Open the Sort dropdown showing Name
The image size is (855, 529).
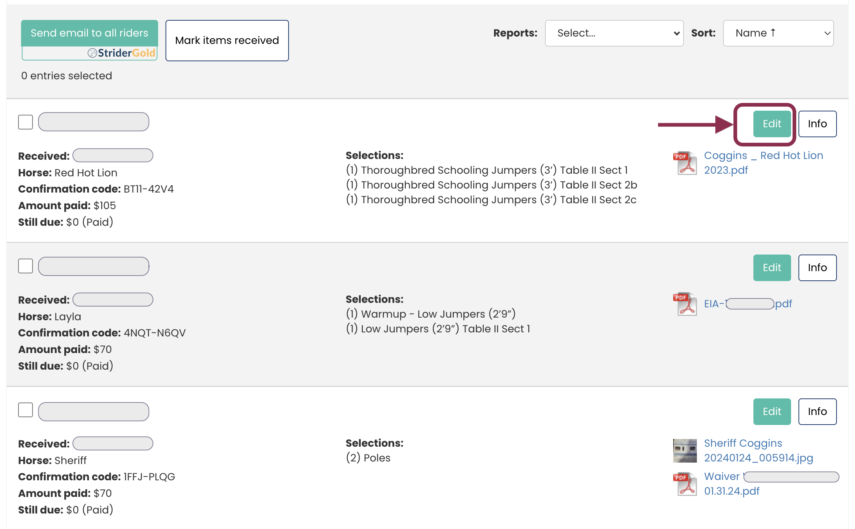tap(778, 33)
